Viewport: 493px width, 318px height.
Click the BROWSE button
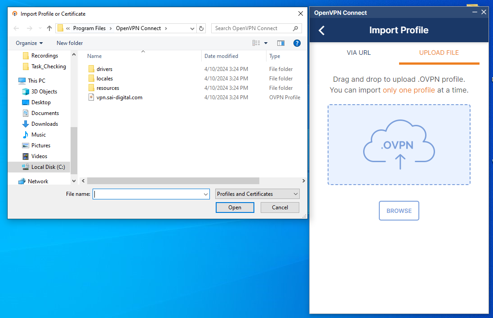pos(399,210)
